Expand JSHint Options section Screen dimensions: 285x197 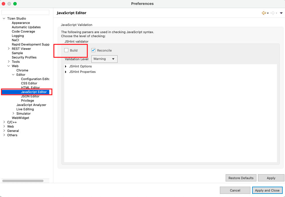(66, 66)
